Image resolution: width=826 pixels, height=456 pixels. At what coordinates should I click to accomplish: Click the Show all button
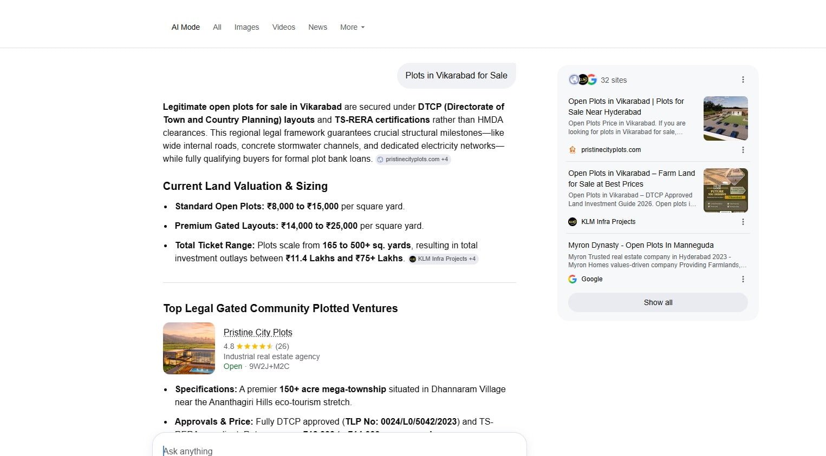pyautogui.click(x=658, y=302)
